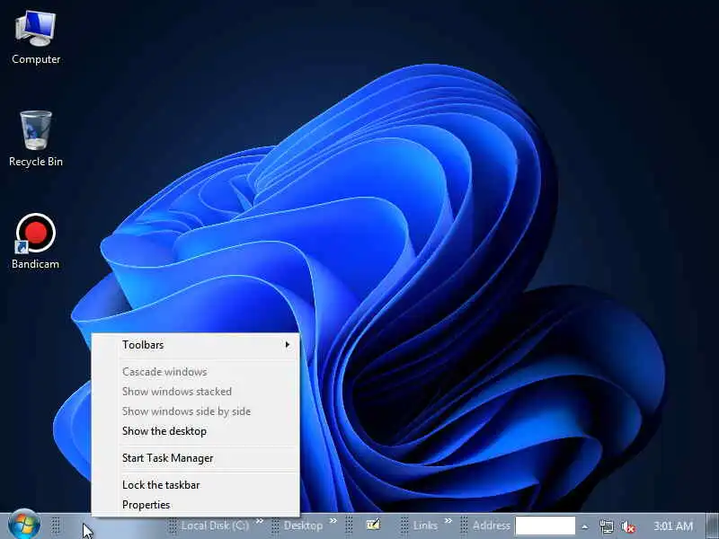Screen dimensions: 719x539
Task: Click the Address toolbar input field
Action: point(545,526)
